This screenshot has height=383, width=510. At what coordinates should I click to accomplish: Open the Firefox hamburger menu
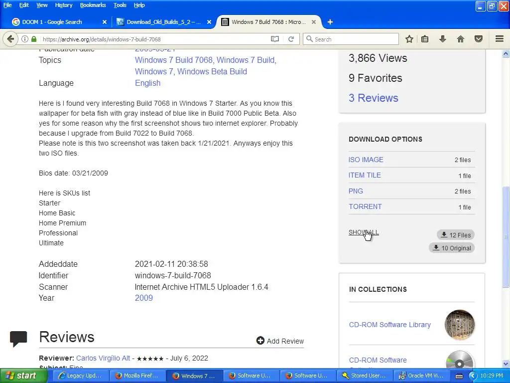(x=500, y=39)
